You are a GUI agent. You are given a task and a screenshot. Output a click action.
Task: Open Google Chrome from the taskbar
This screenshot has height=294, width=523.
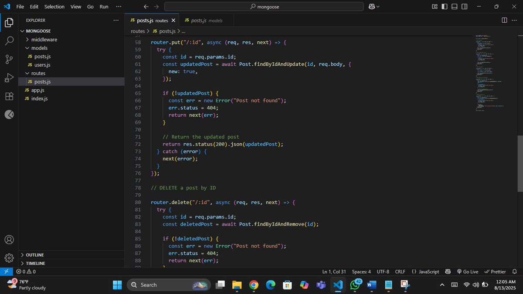[x=254, y=285]
